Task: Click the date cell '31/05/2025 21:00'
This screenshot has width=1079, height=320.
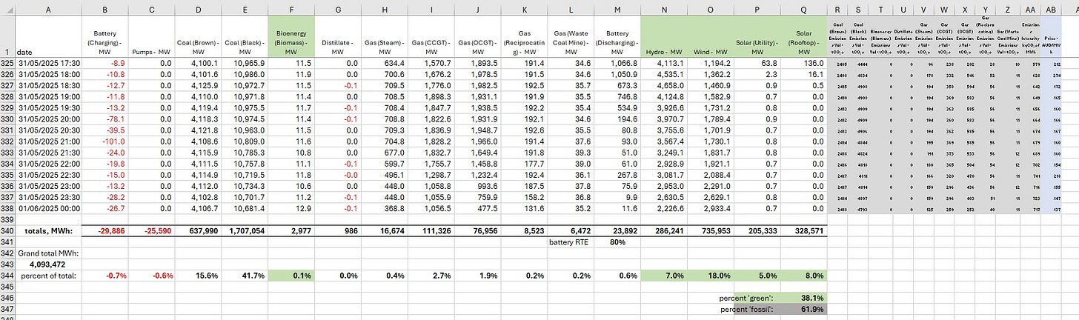Action: pos(48,142)
